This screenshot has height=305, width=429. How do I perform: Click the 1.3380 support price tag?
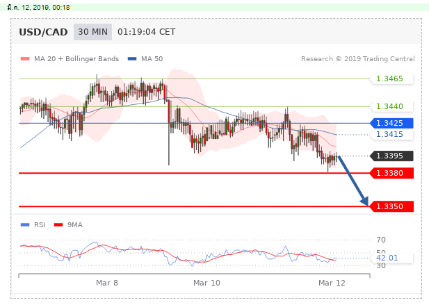tap(391, 173)
